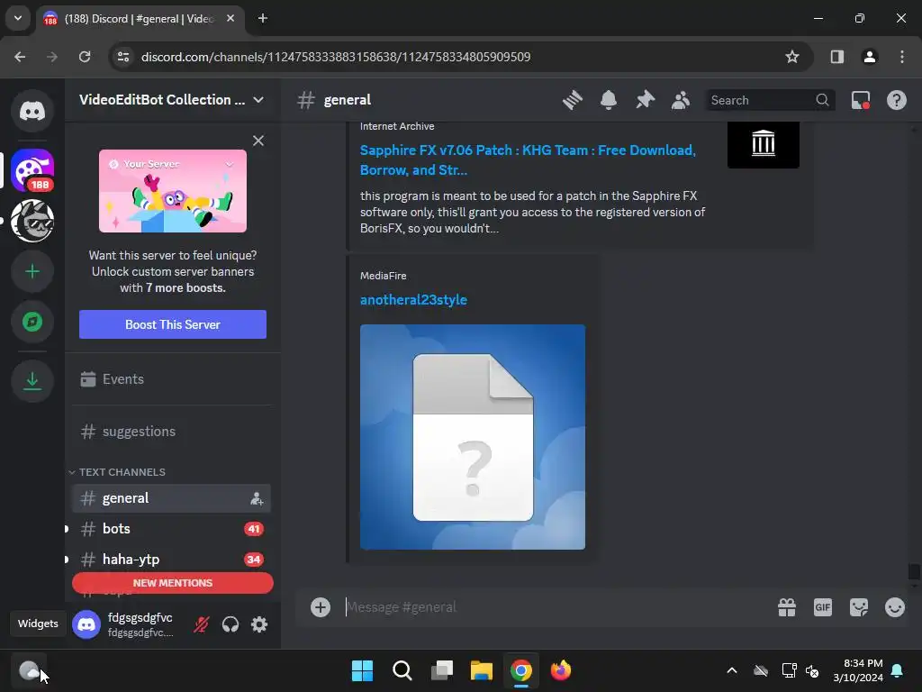
Task: Expand Your Server preview chevron
Action: (x=230, y=164)
